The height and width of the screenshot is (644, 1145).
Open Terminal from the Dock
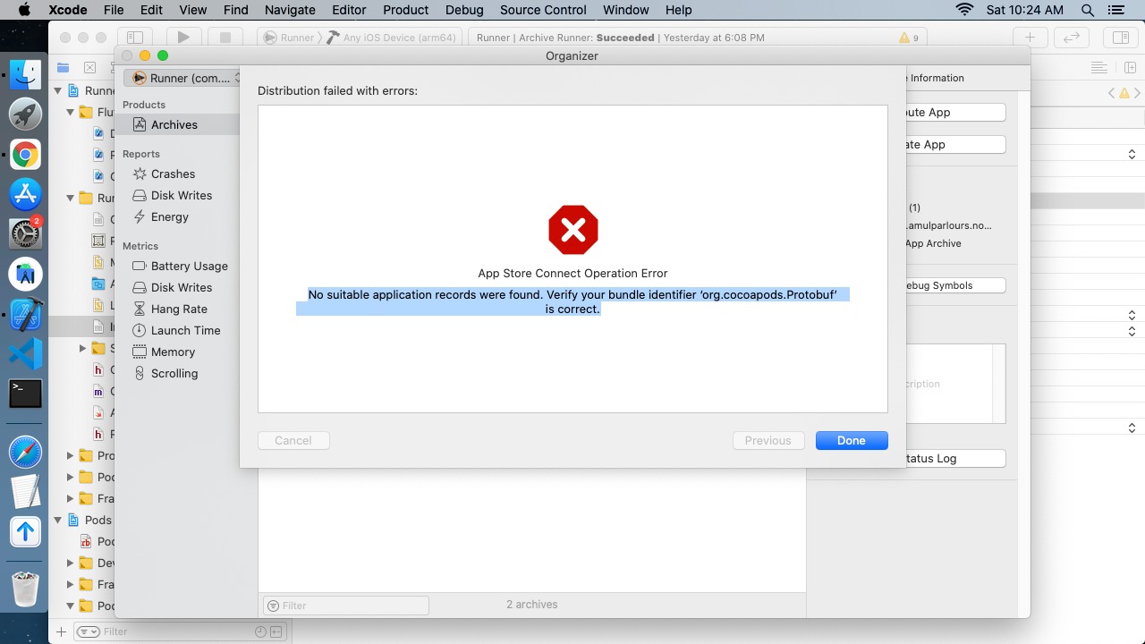(25, 394)
